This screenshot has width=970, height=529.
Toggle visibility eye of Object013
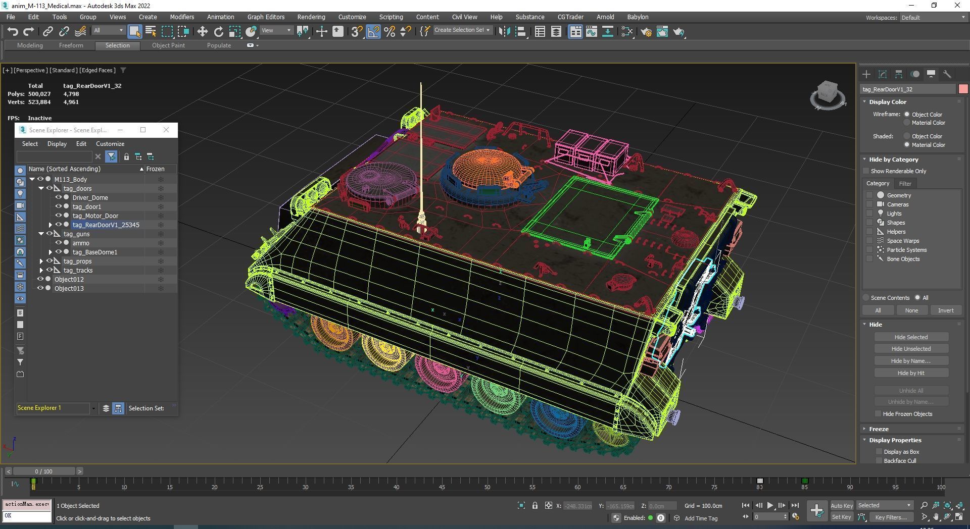[x=40, y=288]
